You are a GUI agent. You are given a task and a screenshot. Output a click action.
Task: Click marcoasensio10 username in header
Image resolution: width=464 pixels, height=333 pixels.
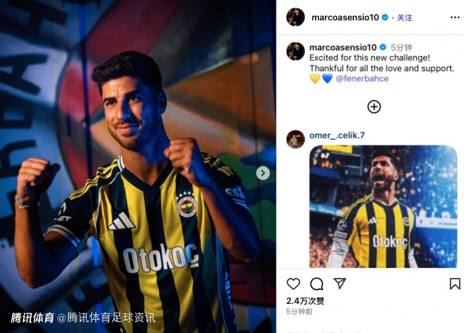click(345, 17)
